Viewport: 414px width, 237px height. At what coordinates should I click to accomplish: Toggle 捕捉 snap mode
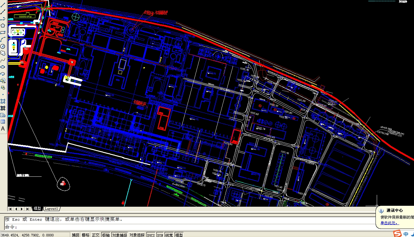pyautogui.click(x=76, y=235)
